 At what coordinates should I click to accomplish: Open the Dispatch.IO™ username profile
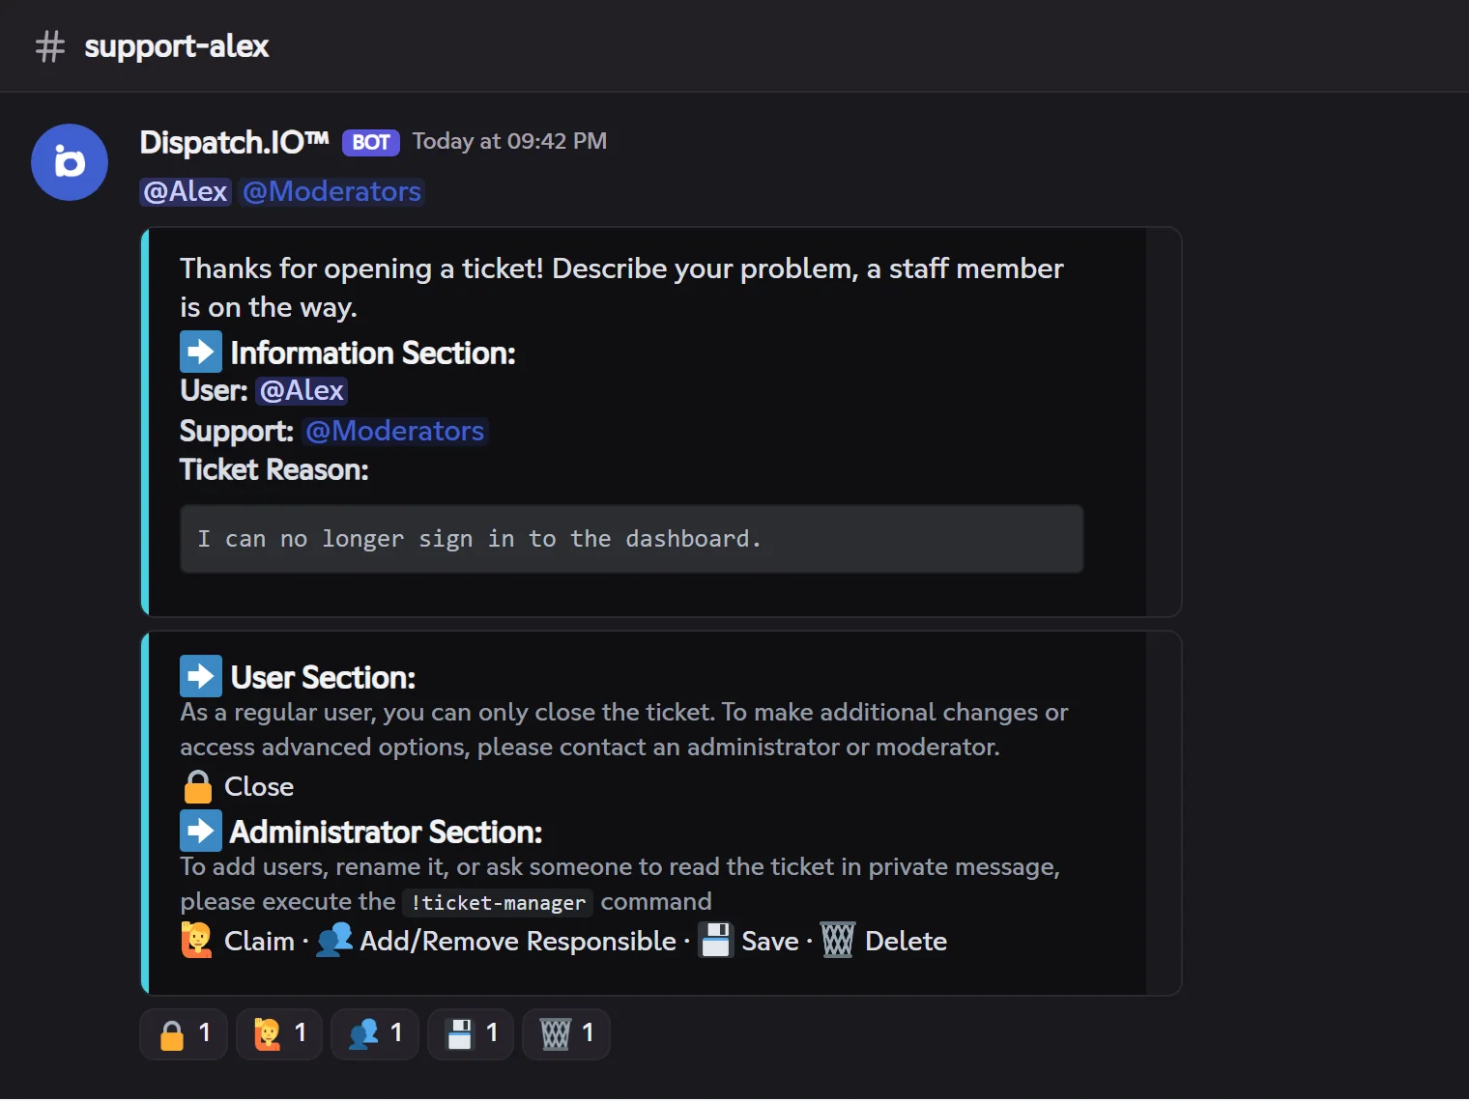pyautogui.click(x=235, y=142)
